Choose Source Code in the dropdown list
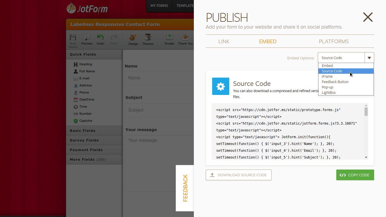386x217 pixels. [x=346, y=71]
